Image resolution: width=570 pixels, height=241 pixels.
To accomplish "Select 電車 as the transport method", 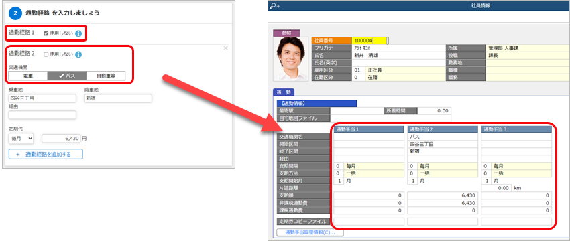I will coord(28,76).
